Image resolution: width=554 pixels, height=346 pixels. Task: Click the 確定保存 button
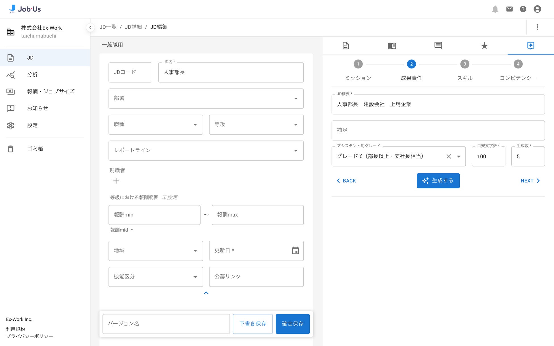click(x=293, y=324)
